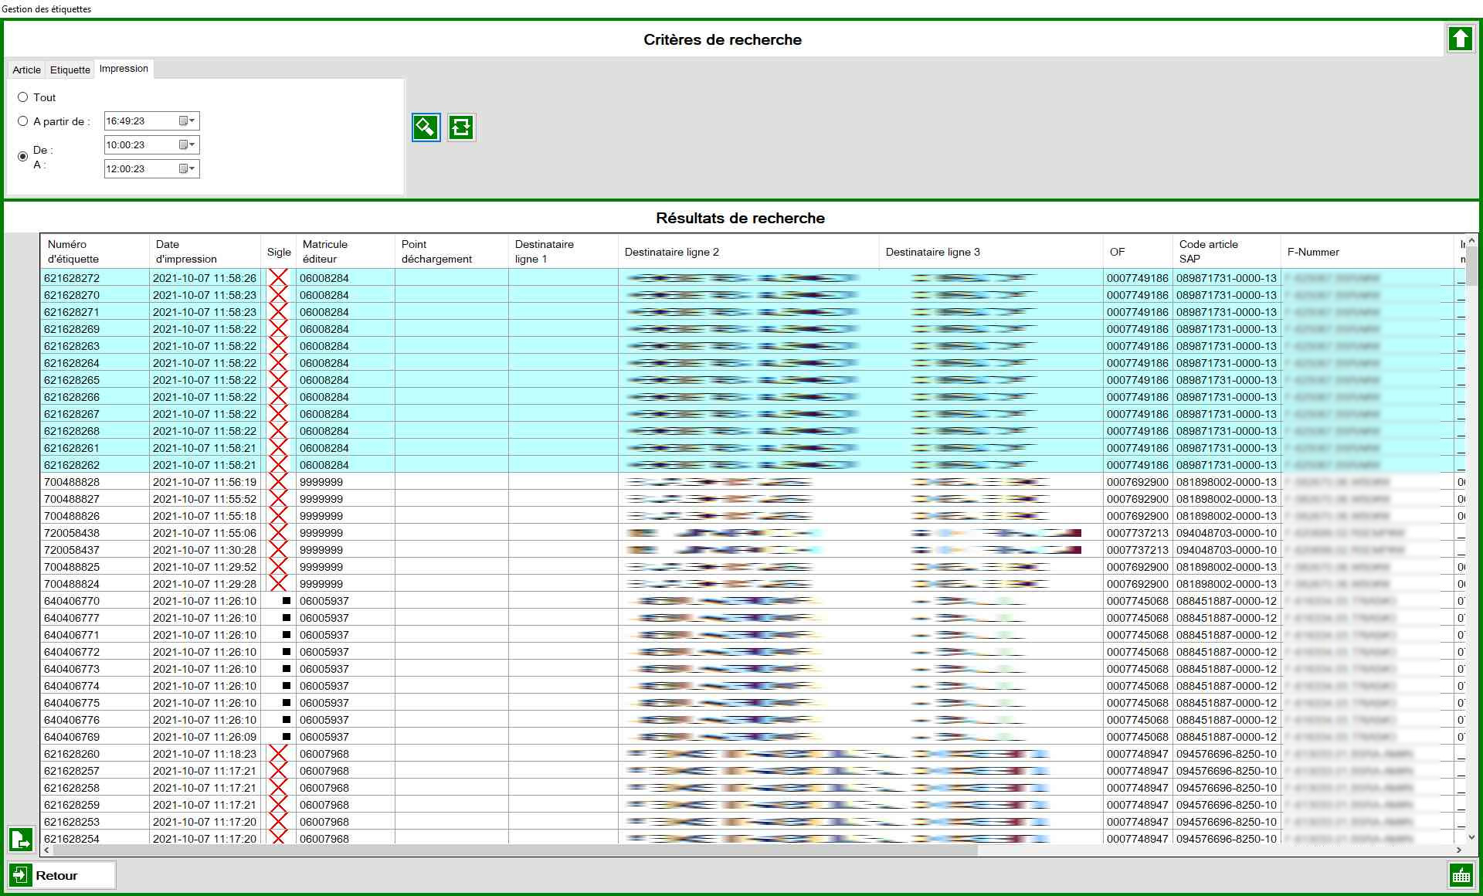Open the 16:49:23 time picker dropdown
This screenshot has width=1483, height=896.
[188, 121]
